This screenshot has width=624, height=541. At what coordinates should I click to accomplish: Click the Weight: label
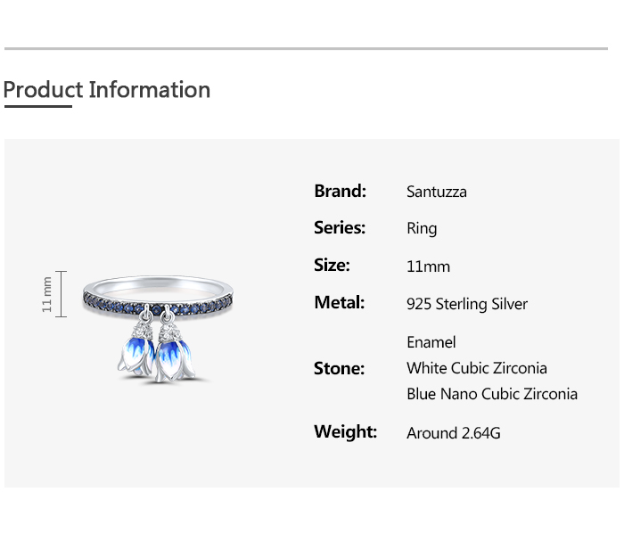tap(346, 432)
